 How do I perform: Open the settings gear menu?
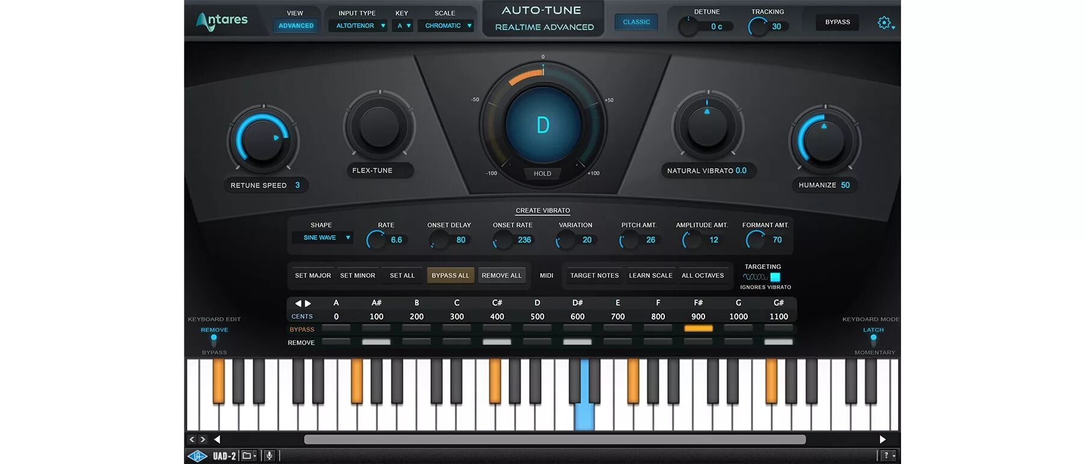[885, 23]
